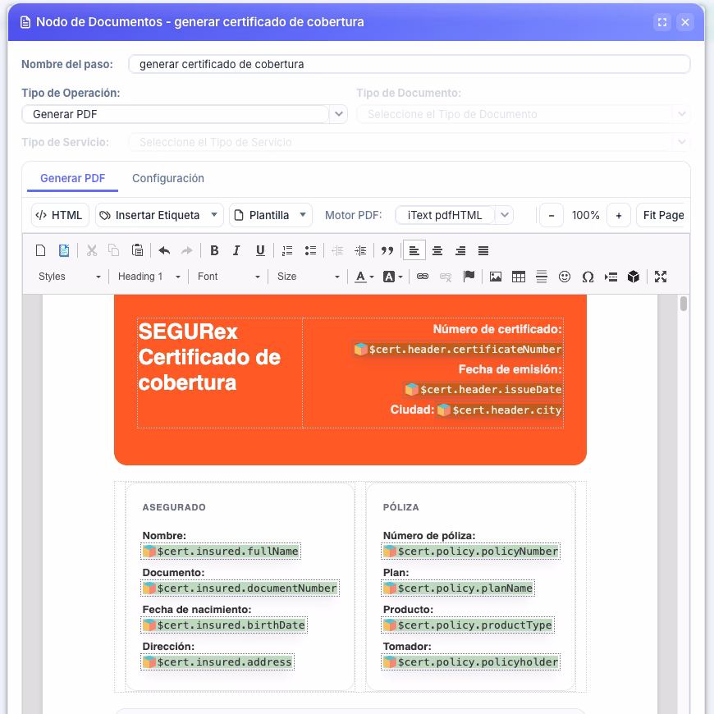Viewport: 714px width, 714px height.
Task: Zoom out with the minus button
Action: [x=552, y=215]
